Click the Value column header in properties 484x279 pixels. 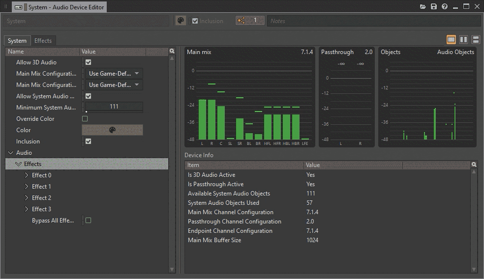coord(112,52)
